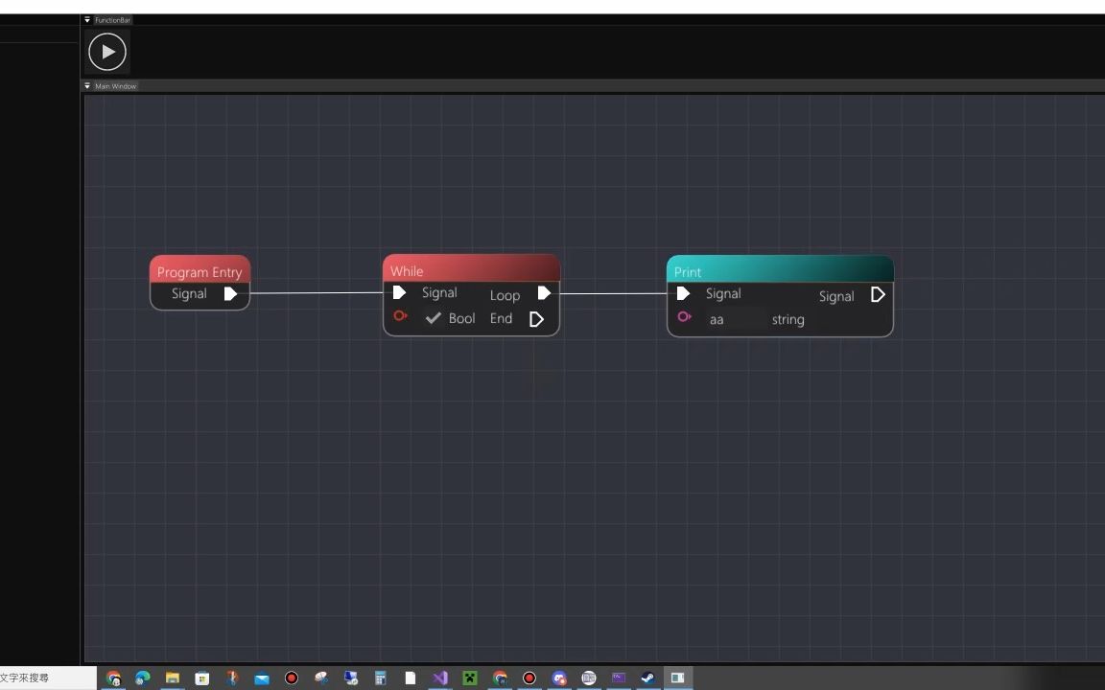Collapse the Main Window panel triangle
The height and width of the screenshot is (690, 1105).
coord(87,86)
